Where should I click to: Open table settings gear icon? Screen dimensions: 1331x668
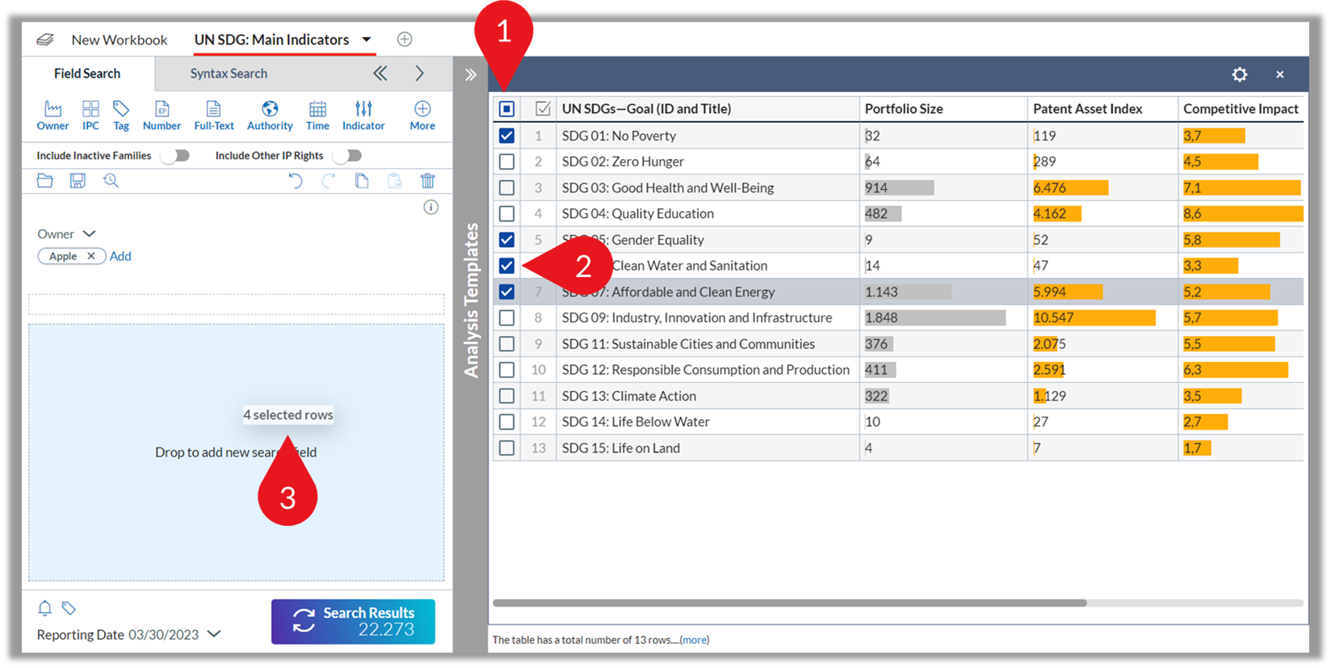tap(1240, 74)
